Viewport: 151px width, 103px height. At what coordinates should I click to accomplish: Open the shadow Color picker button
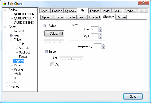pos(54,34)
